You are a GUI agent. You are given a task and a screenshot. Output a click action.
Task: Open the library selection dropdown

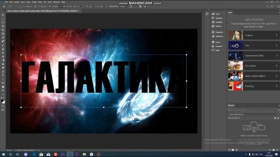[254, 114]
